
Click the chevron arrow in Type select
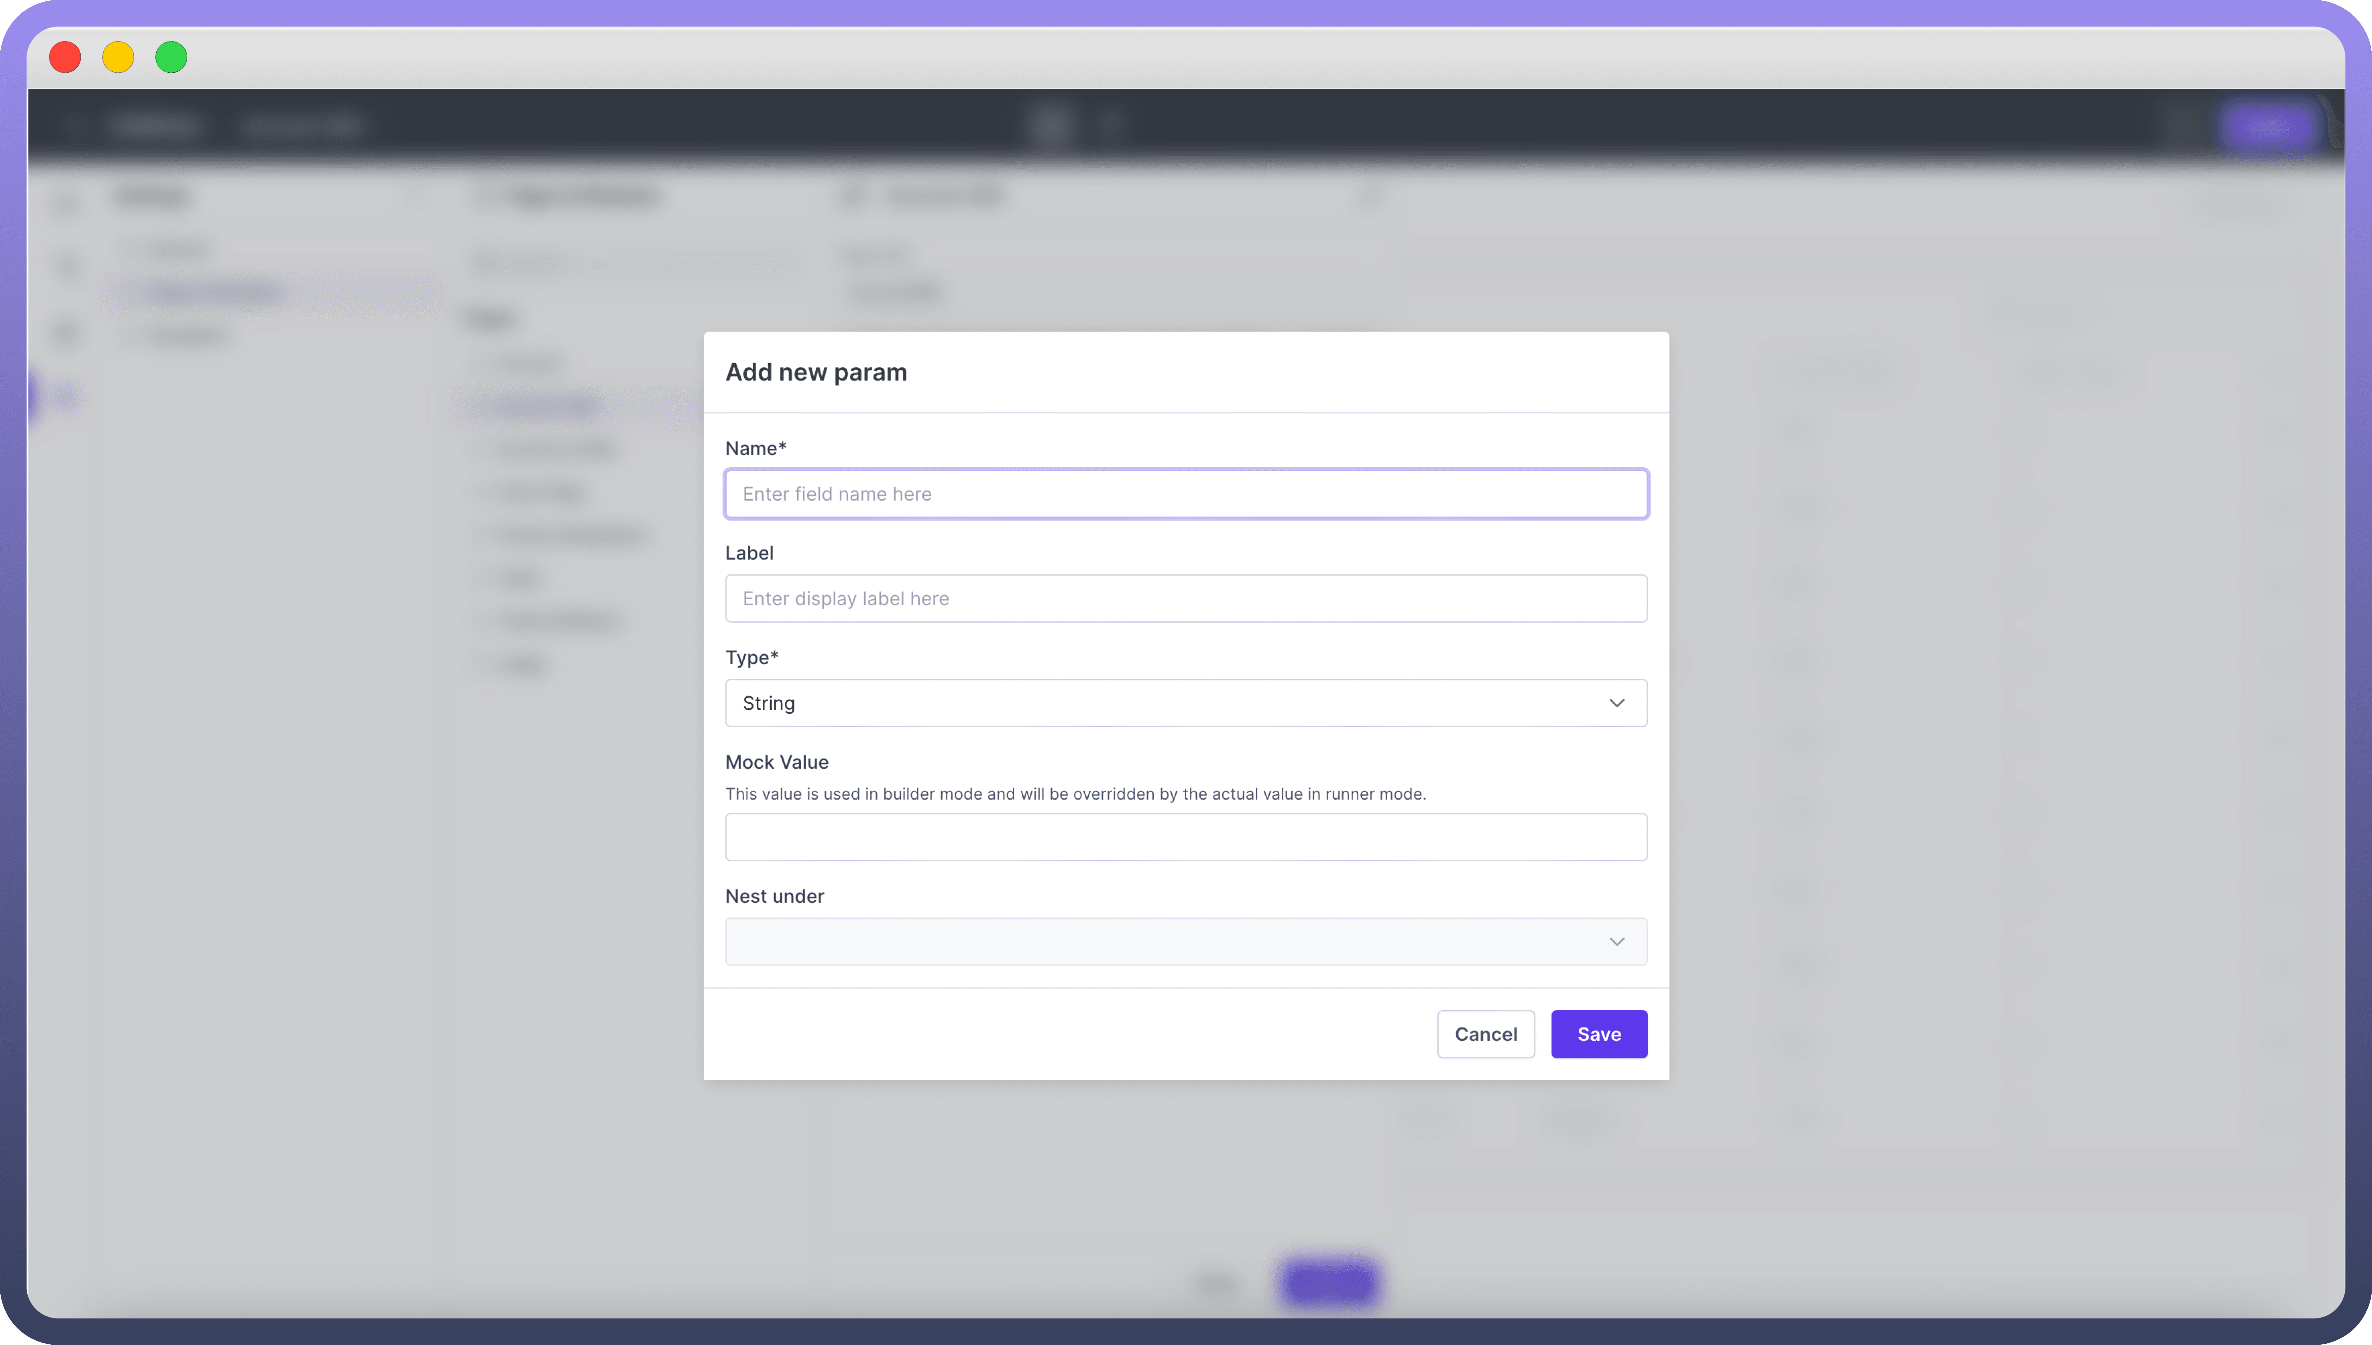(1616, 703)
